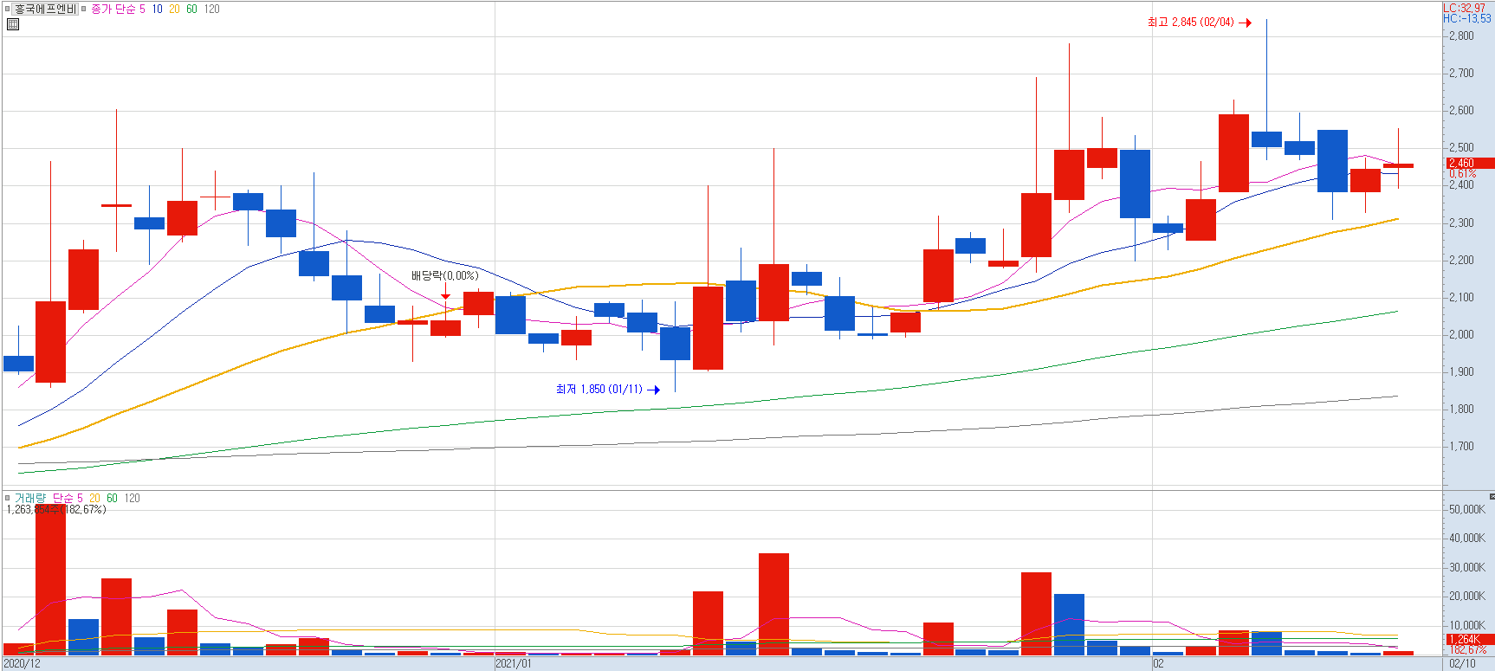1495x671 pixels.
Task: Click the current price tag 2,460
Action: coord(1470,163)
